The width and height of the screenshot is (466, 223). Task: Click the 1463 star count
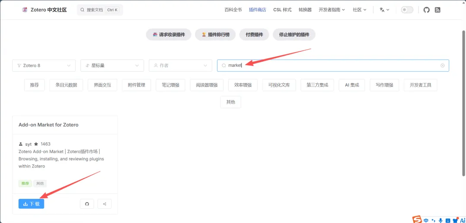coord(45,144)
